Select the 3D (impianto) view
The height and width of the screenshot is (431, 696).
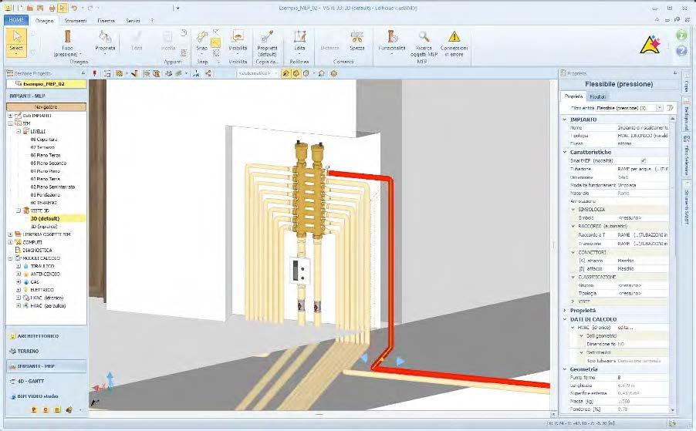tap(44, 227)
